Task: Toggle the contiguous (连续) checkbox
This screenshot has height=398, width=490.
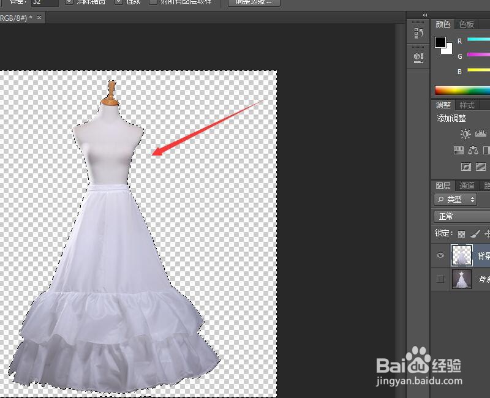Action: (119, 2)
